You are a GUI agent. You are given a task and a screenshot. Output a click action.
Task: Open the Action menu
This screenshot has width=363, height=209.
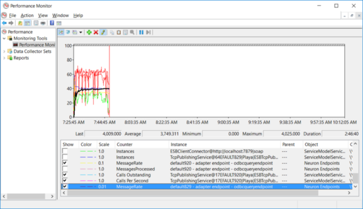[27, 15]
